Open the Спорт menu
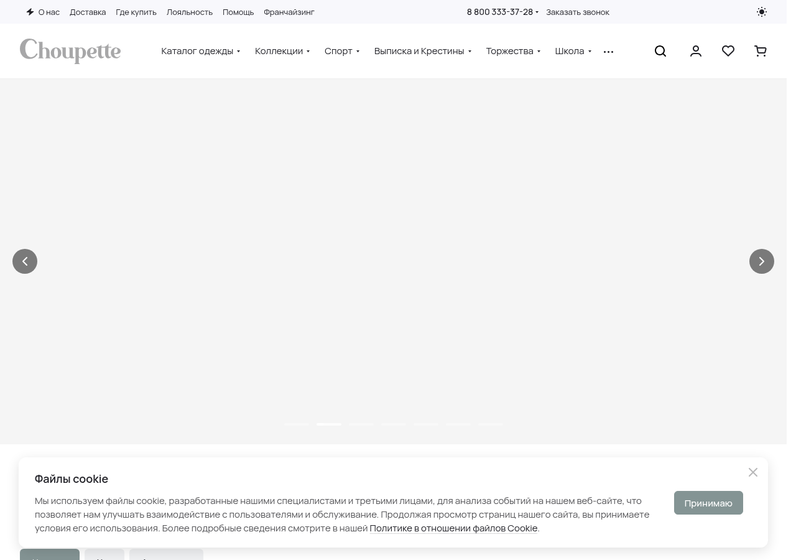The width and height of the screenshot is (796, 560). point(342,51)
